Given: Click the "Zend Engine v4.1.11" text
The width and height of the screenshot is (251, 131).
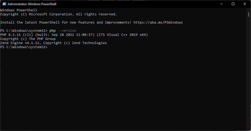Looking at the screenshot, I should [x=20, y=43].
